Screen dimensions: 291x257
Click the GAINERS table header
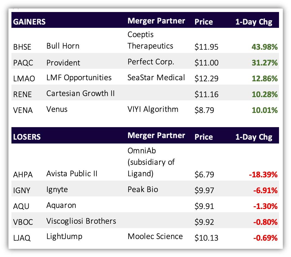click(x=29, y=22)
